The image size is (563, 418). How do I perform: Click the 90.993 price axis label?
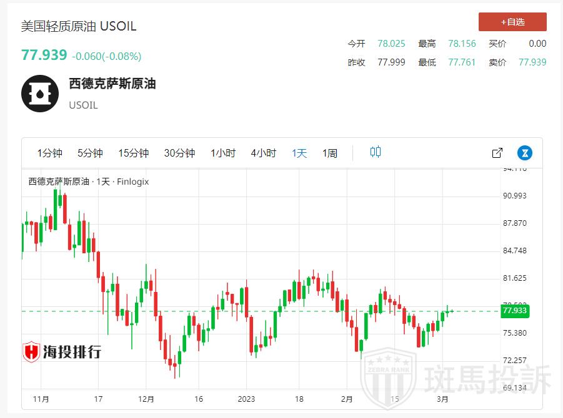(514, 196)
